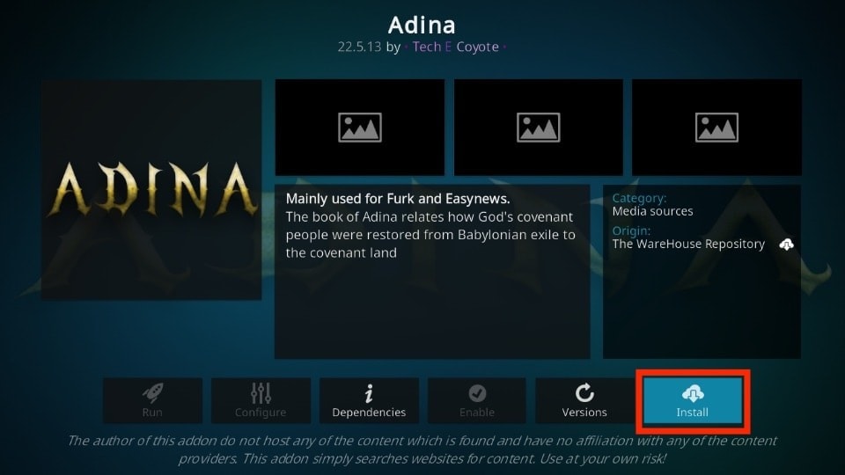The height and width of the screenshot is (475, 845).
Task: Click the Enable checkmark icon
Action: pos(477,393)
